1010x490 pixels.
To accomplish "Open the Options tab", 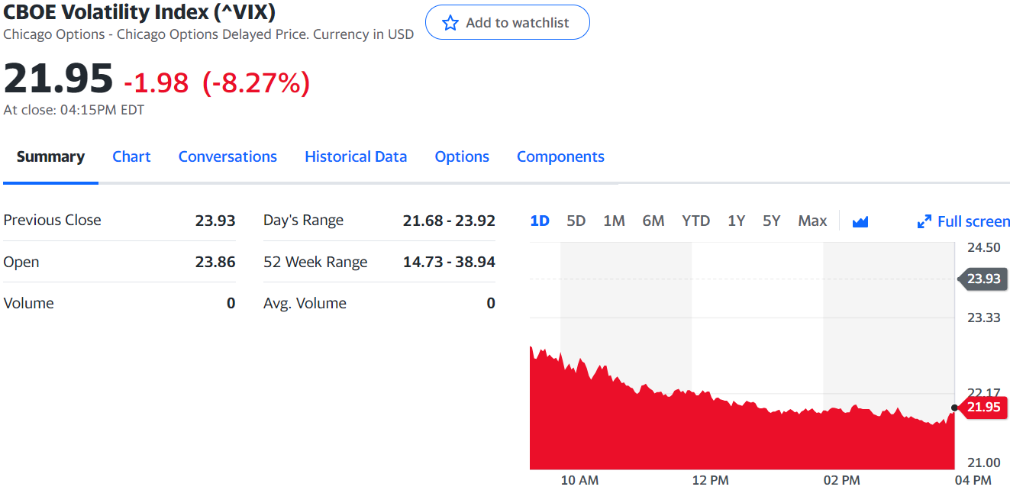I will (x=462, y=156).
